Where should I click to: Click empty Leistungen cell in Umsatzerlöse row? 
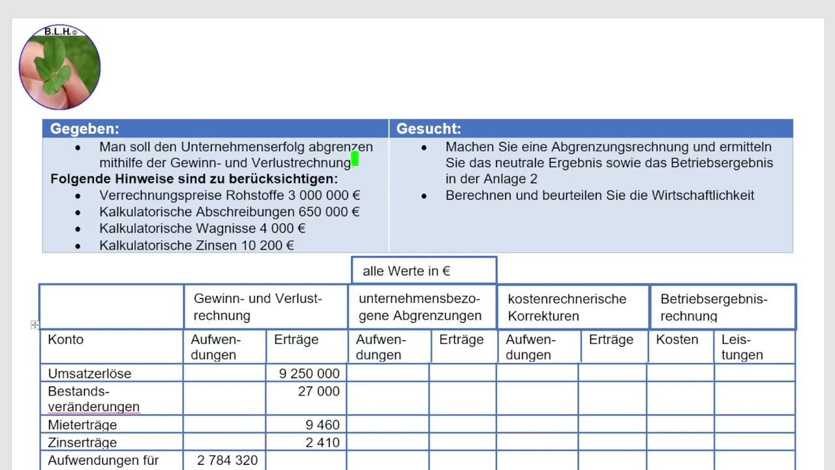point(755,373)
